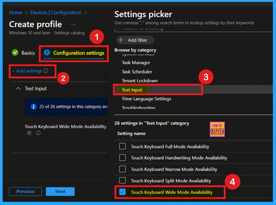Click the blue info icon in settings notice
This screenshot has height=205, width=276.
[34, 106]
